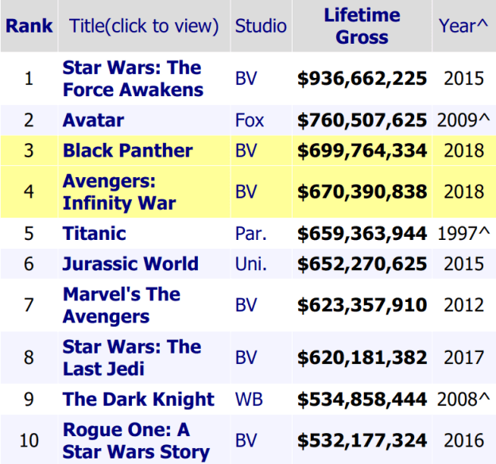Sort by Lifetime Gross header
This screenshot has height=464, width=496.
362,26
